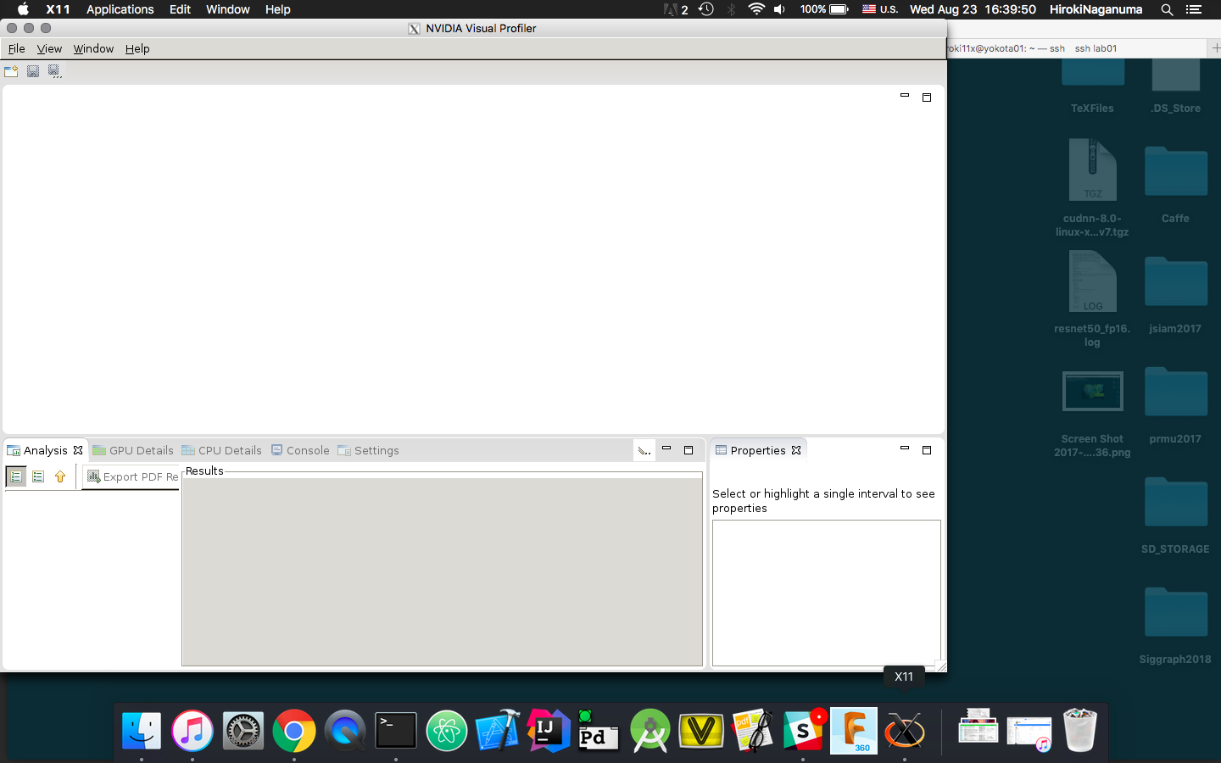Open the File menu
Image resolution: width=1221 pixels, height=763 pixels.
16,48
